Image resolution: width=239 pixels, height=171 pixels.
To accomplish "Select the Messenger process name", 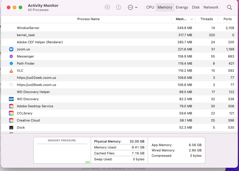I will tap(25, 56).
